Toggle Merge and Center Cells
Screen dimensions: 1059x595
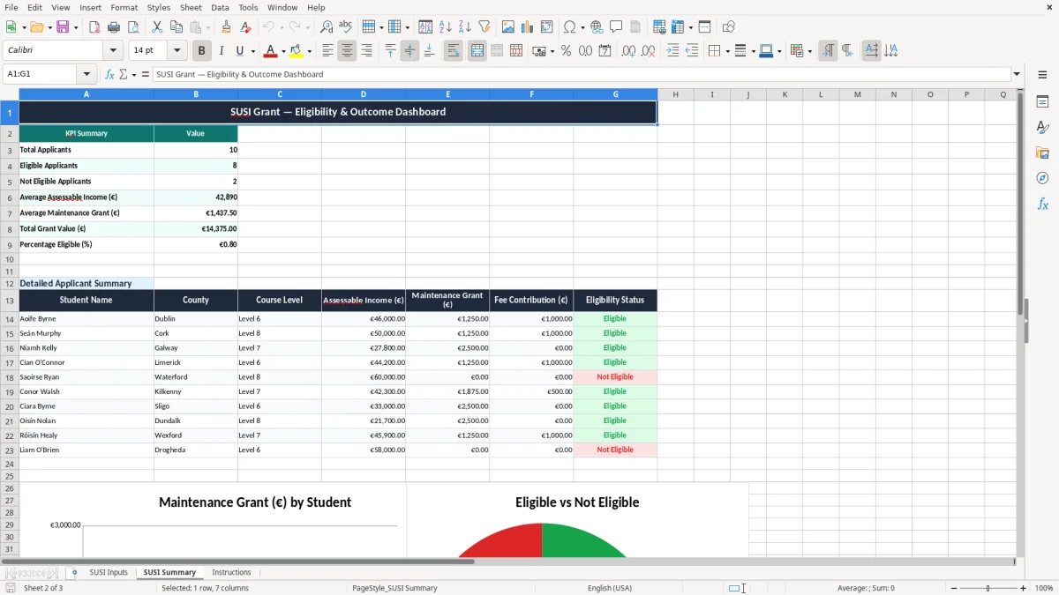477,51
